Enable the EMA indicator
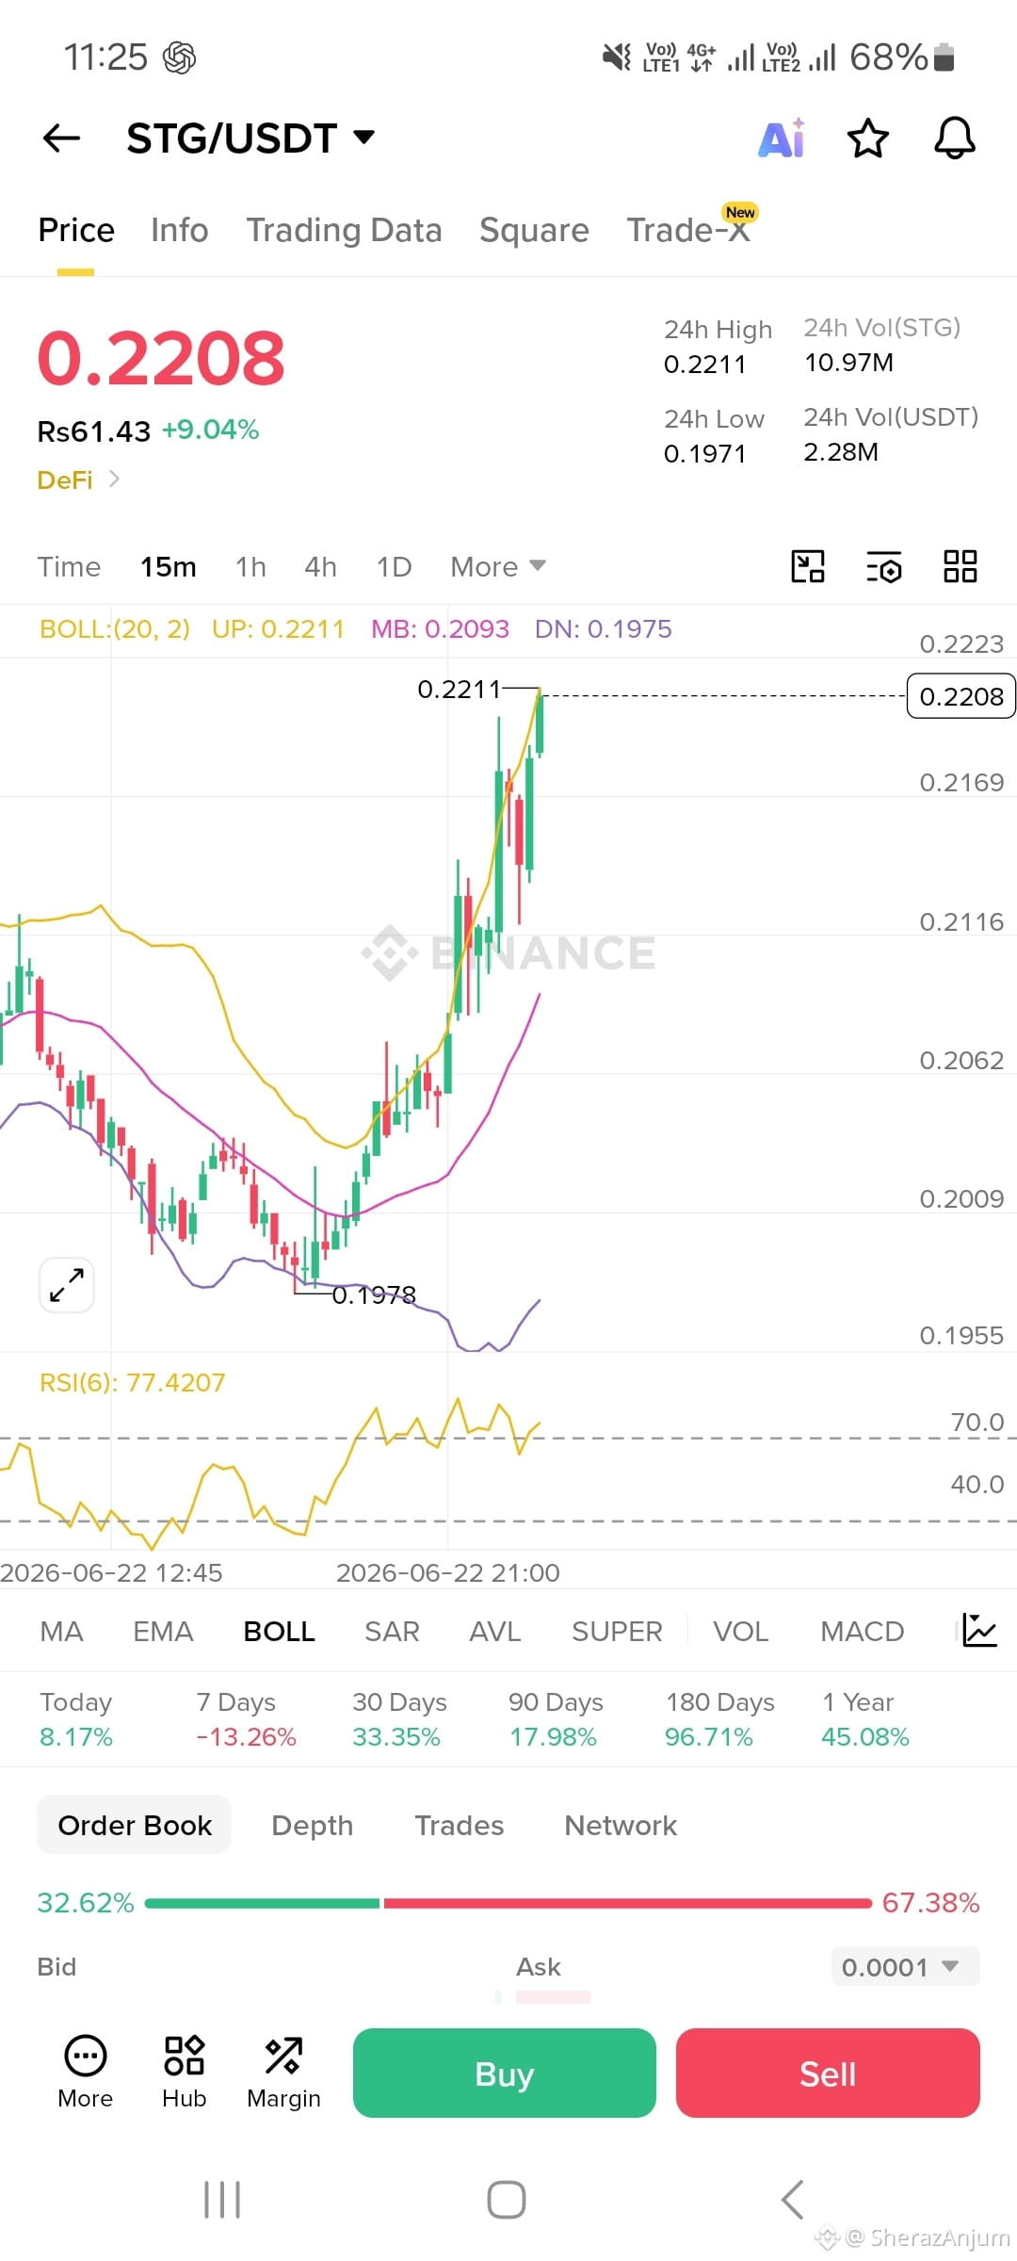This screenshot has height=2261, width=1017. [163, 1631]
